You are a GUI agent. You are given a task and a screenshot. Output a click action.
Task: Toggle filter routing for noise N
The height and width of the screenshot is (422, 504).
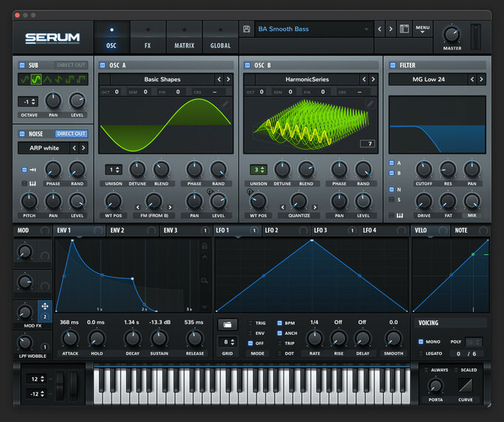(x=392, y=189)
